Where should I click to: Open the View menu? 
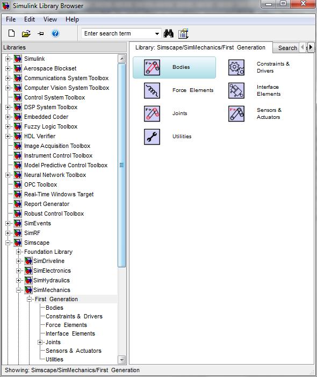pyautogui.click(x=50, y=19)
